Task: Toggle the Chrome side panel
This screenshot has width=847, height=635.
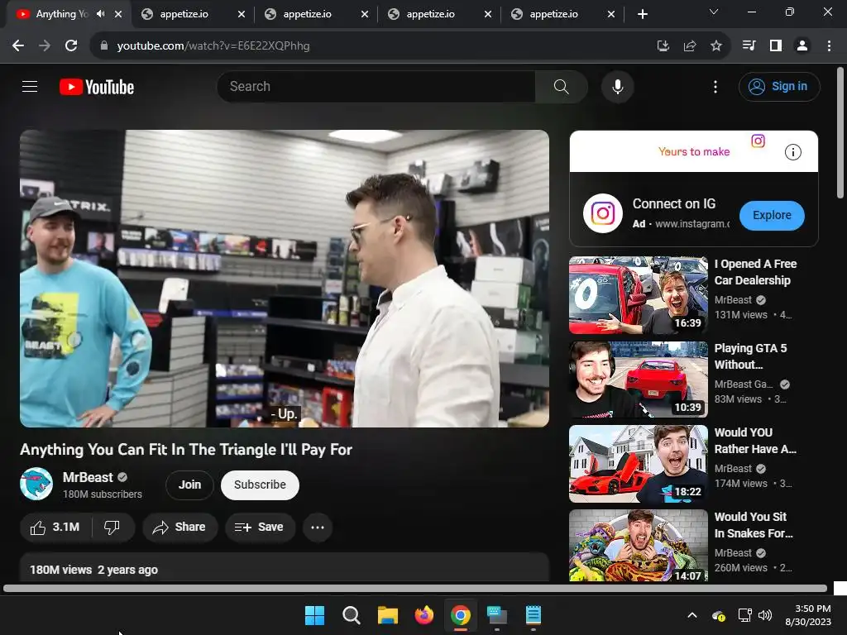Action: [x=776, y=46]
